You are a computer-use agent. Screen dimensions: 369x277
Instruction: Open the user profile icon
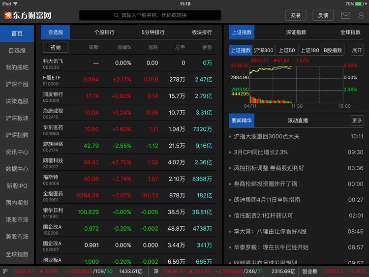[x=361, y=15]
